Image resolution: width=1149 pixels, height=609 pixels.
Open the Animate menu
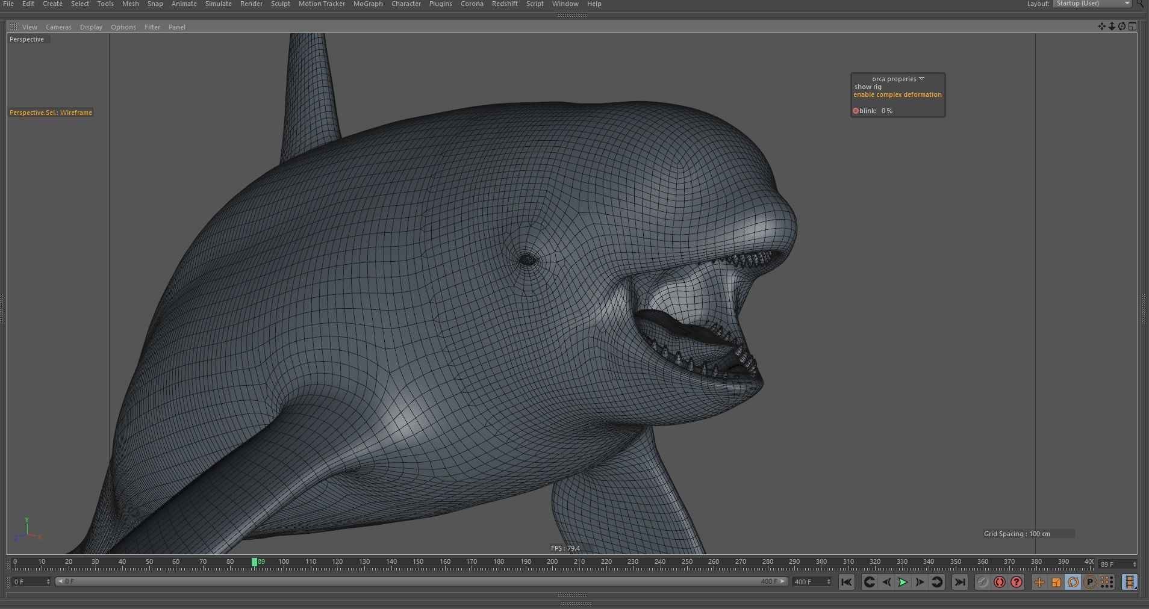tap(184, 4)
